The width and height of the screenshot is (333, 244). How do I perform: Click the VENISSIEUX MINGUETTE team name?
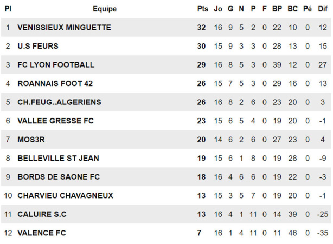click(x=64, y=28)
